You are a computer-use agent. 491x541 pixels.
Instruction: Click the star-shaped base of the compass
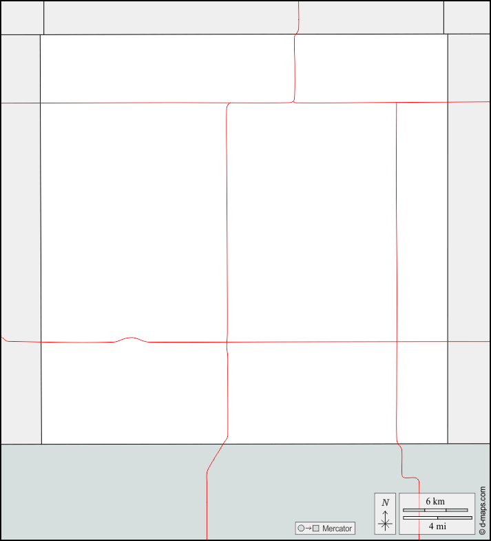coord(385,524)
